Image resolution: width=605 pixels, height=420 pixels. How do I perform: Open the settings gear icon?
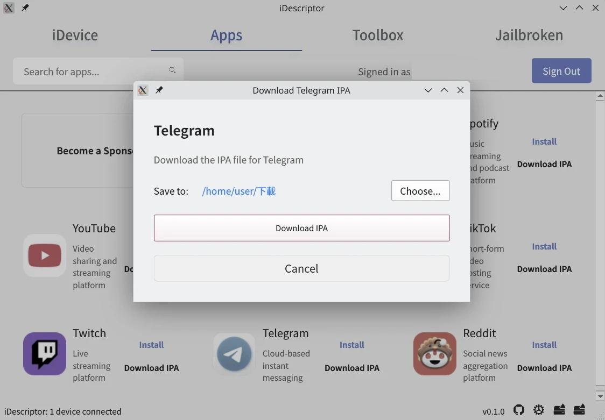click(x=539, y=410)
